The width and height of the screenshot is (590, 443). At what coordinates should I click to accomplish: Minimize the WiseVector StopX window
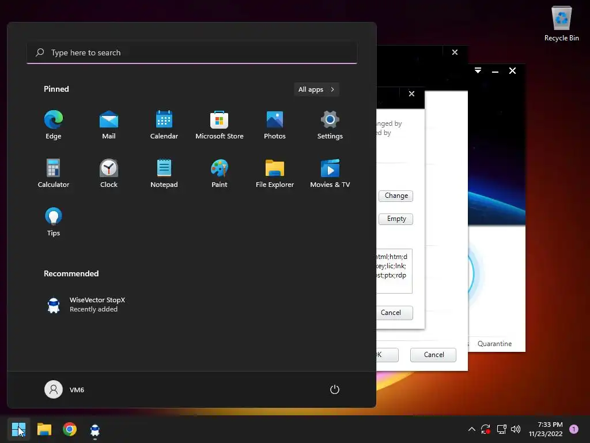pos(495,71)
